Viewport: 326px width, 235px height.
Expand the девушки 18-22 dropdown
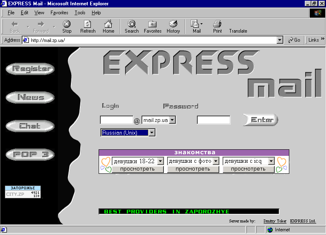(x=160, y=161)
